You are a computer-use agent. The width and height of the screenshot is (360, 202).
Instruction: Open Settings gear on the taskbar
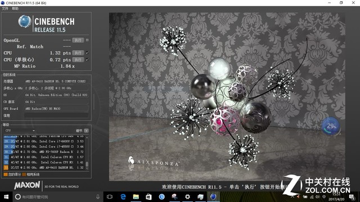[x=187, y=197]
